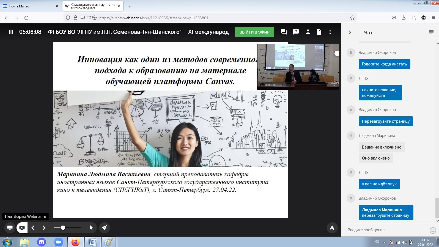
Task: Switch to Paint in the taskbar
Action: click(x=108, y=242)
